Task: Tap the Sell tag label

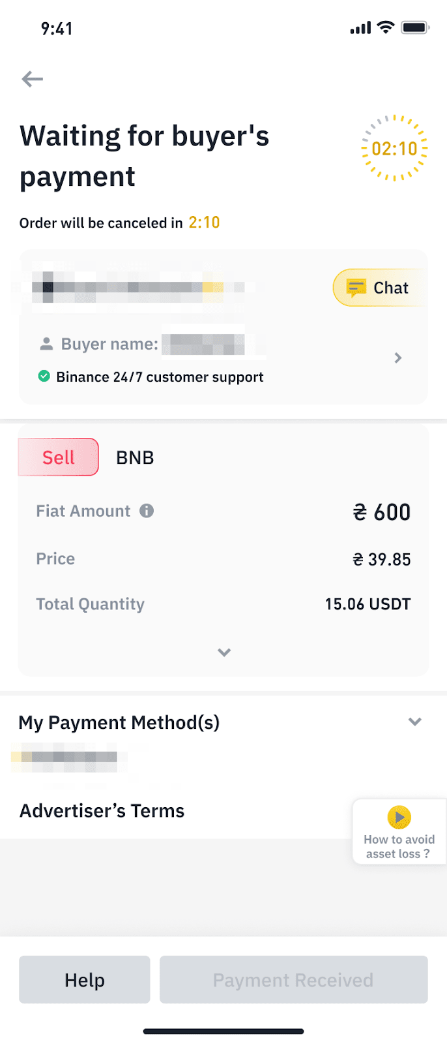Action: click(x=59, y=457)
